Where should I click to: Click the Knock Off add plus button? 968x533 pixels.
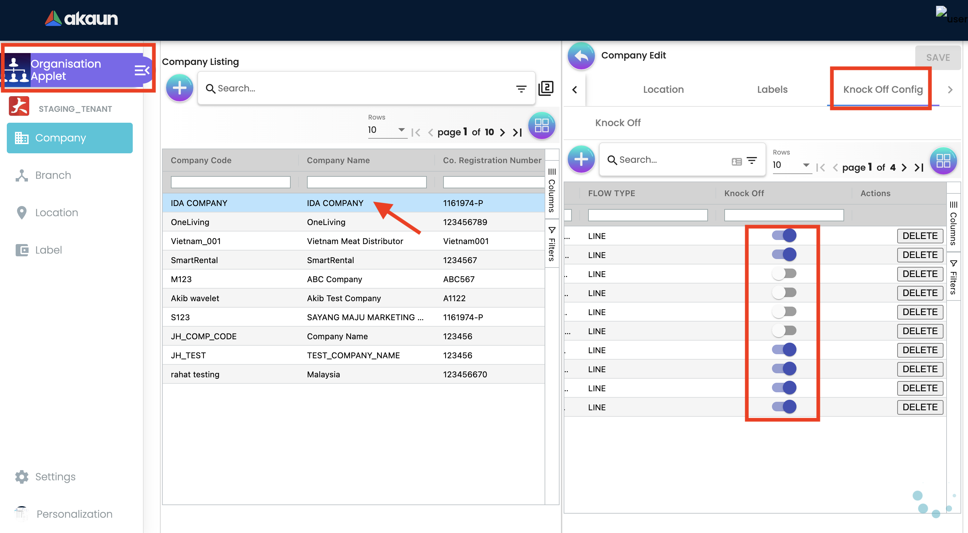581,159
